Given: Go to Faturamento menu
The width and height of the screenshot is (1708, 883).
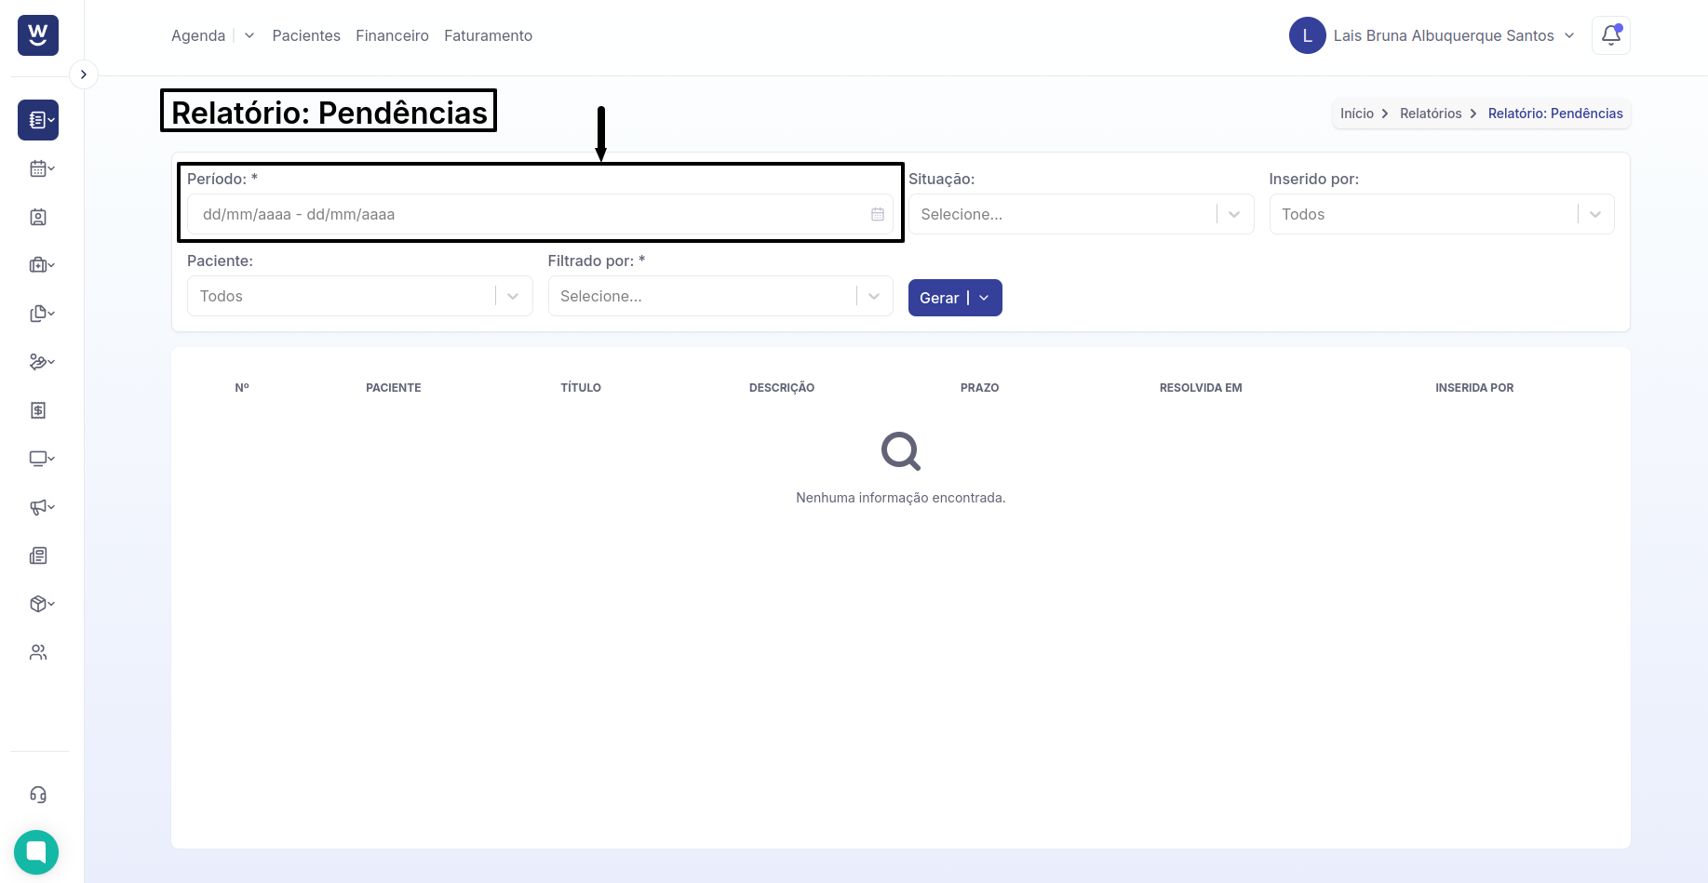Looking at the screenshot, I should tap(488, 35).
